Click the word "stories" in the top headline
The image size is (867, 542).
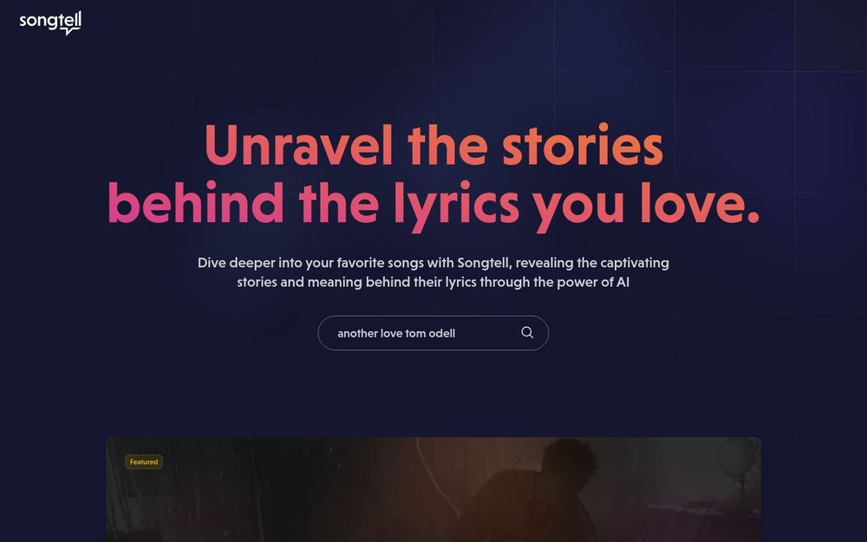[x=583, y=146]
